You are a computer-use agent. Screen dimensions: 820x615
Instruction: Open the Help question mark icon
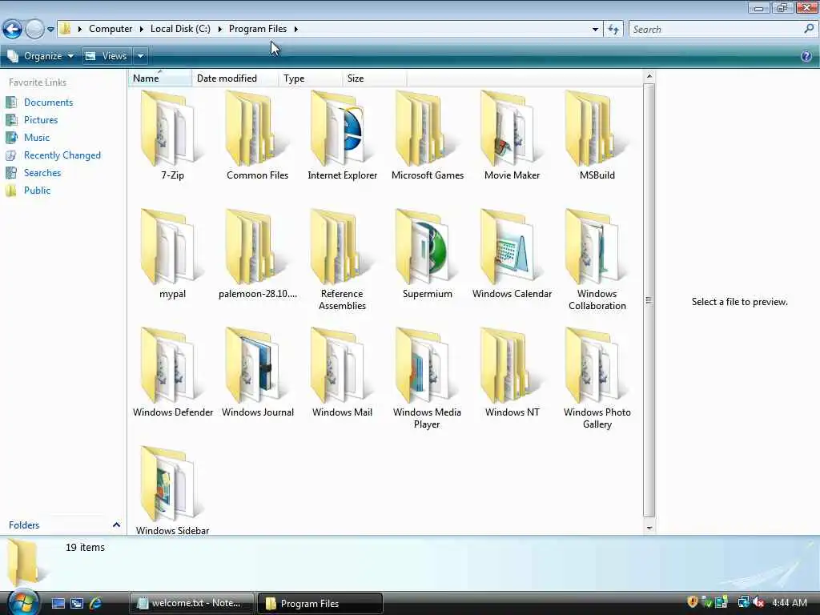pos(806,56)
